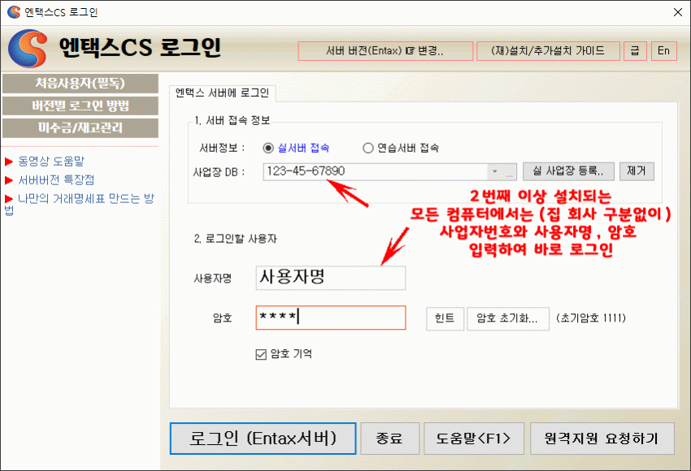Click the 서버 버전(Entax) 변경 button
Viewport: 691px width, 471px height.
click(x=385, y=51)
